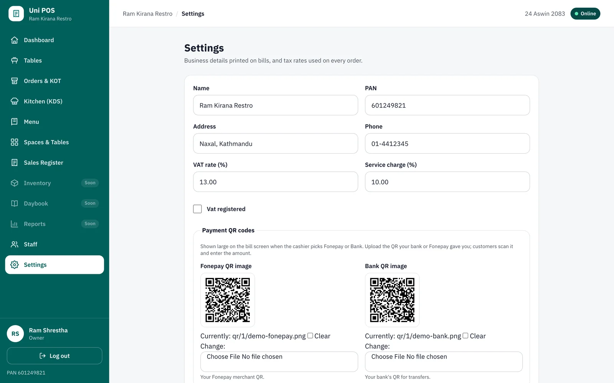Click the Ram Kirana Restro breadcrumb link
The height and width of the screenshot is (383, 614).
point(147,14)
